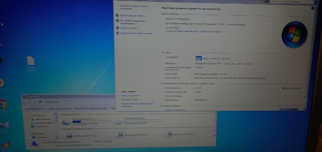This screenshot has width=322, height=152.
Task: Open the Windows Experience Index link
Action: [216, 58]
